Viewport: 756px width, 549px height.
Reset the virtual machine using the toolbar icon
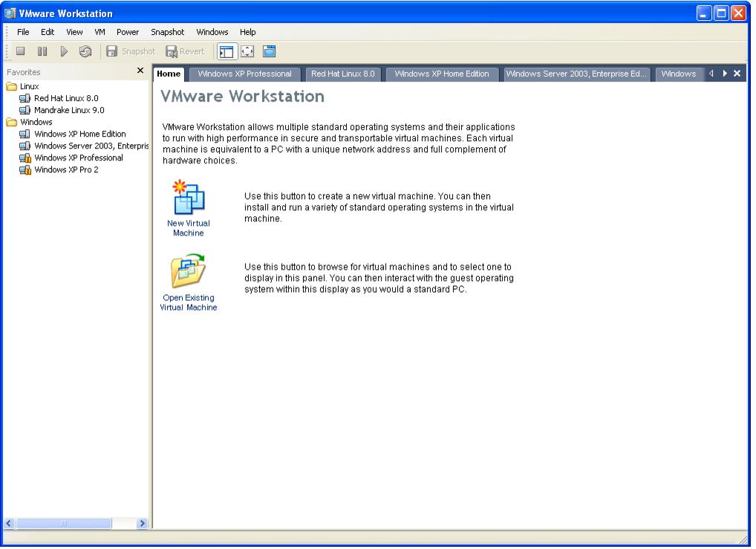point(85,51)
